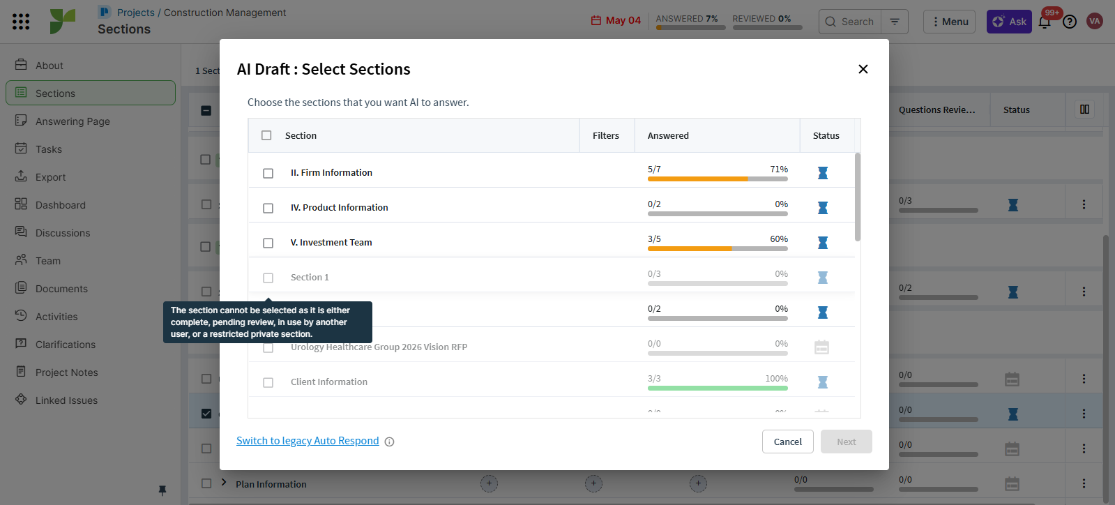
Task: Click the pin icon at sidebar bottom
Action: pyautogui.click(x=162, y=490)
